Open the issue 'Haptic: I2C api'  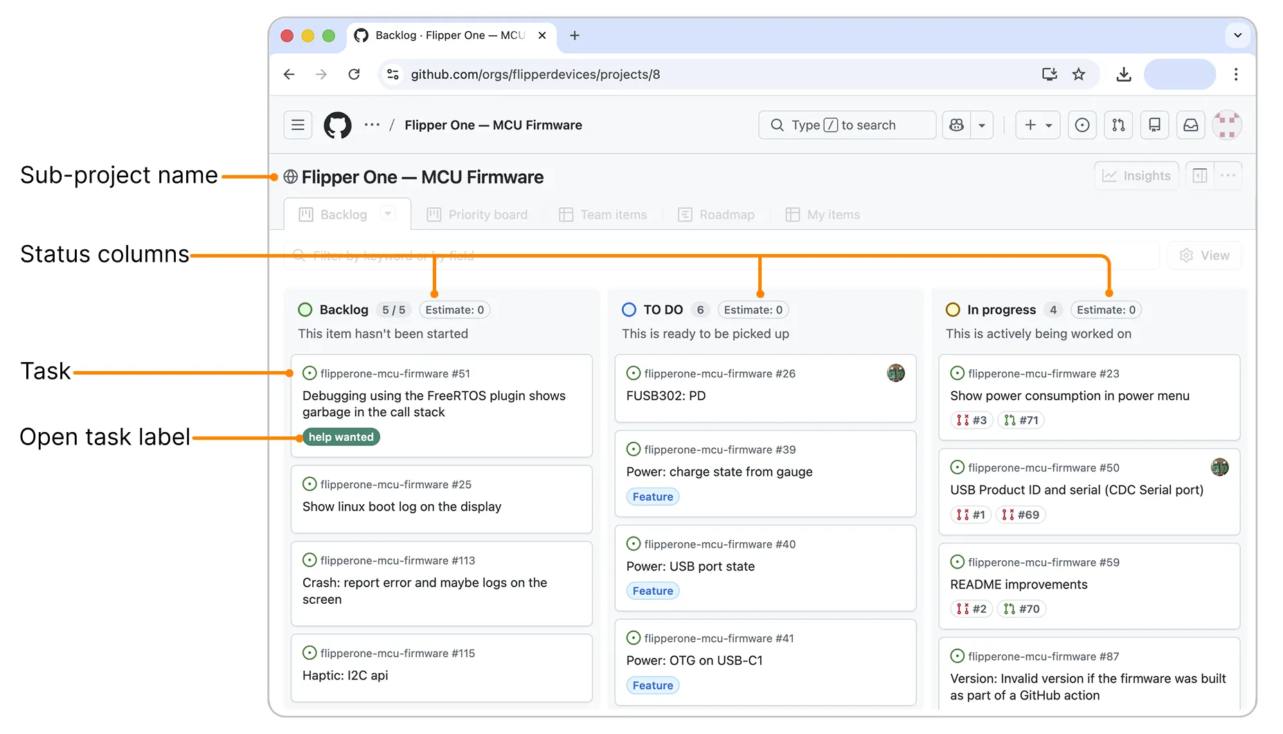click(345, 676)
